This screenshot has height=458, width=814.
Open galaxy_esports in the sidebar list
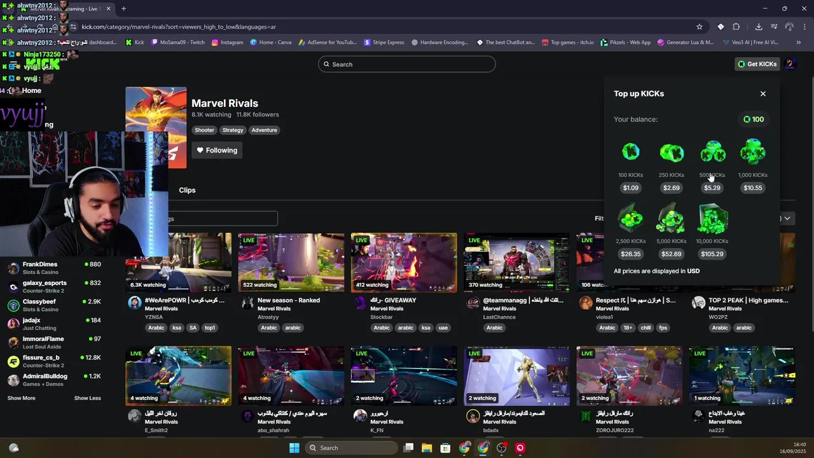(54, 286)
